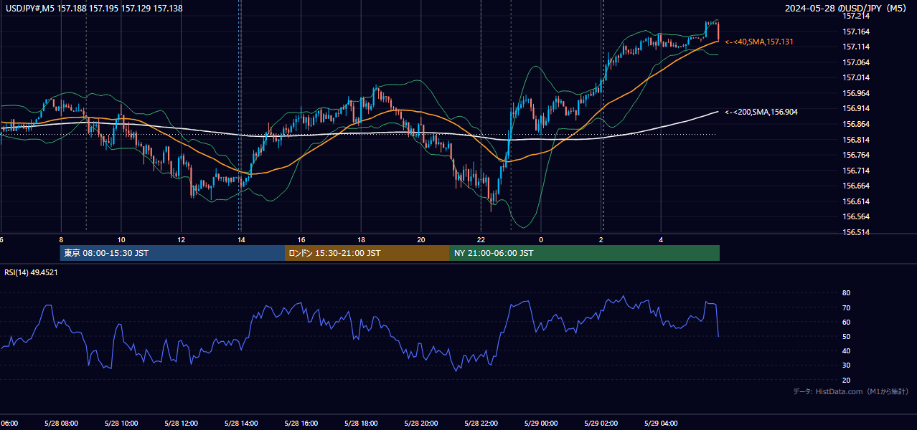The height and width of the screenshot is (430, 917).
Task: Click the 200 SMA 156.904 label
Action: [761, 112]
